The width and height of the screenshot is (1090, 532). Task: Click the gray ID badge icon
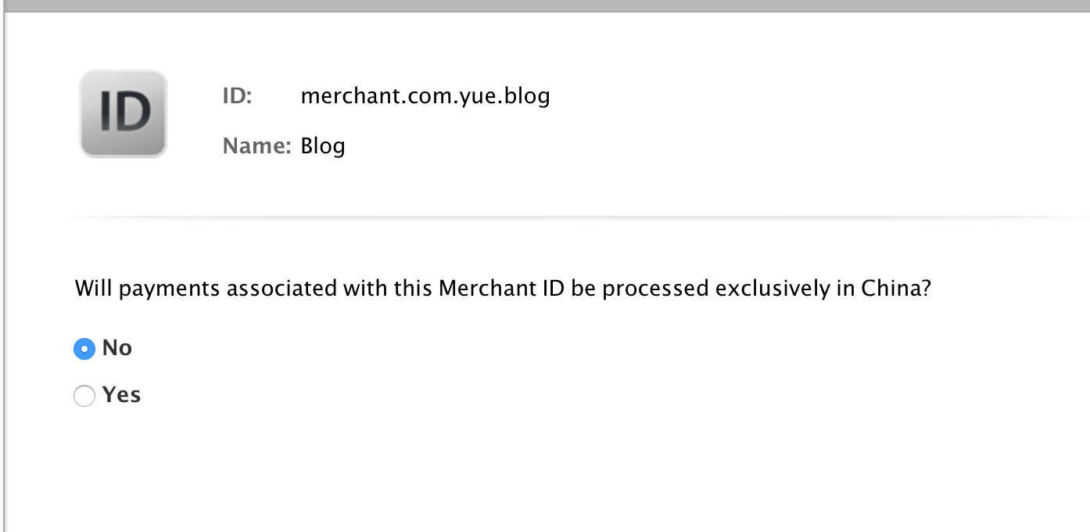click(x=124, y=113)
